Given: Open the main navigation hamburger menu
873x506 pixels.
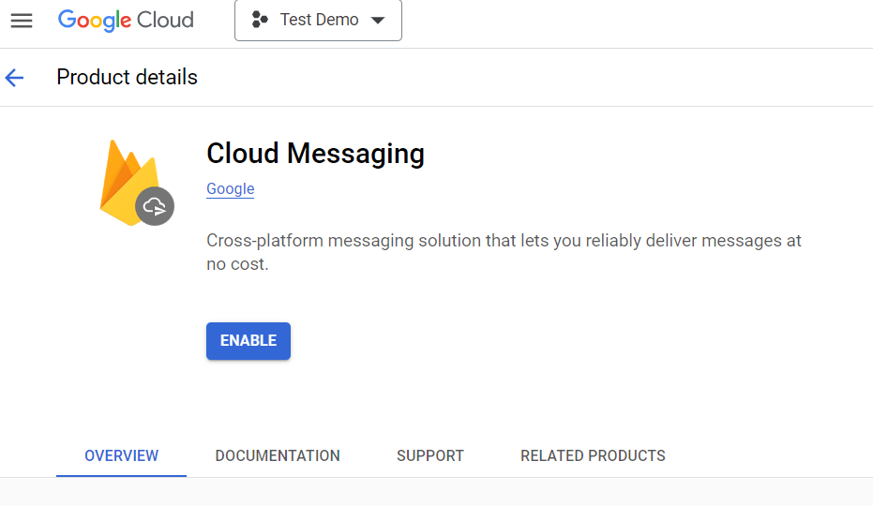Looking at the screenshot, I should click(22, 21).
